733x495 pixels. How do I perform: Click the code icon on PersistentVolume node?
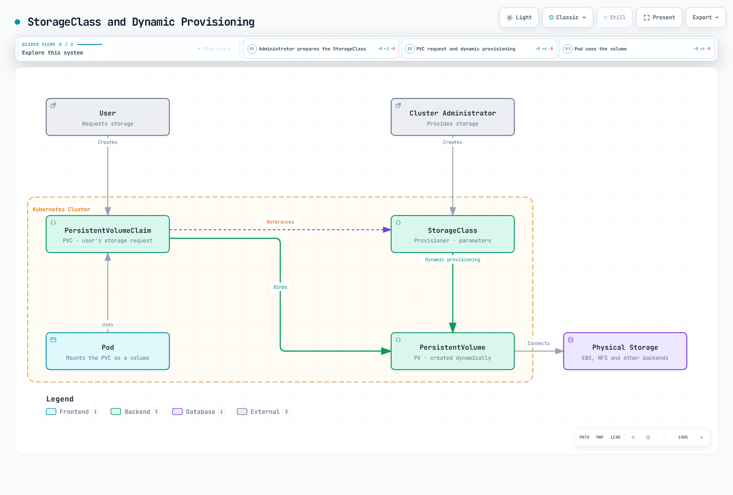398,340
